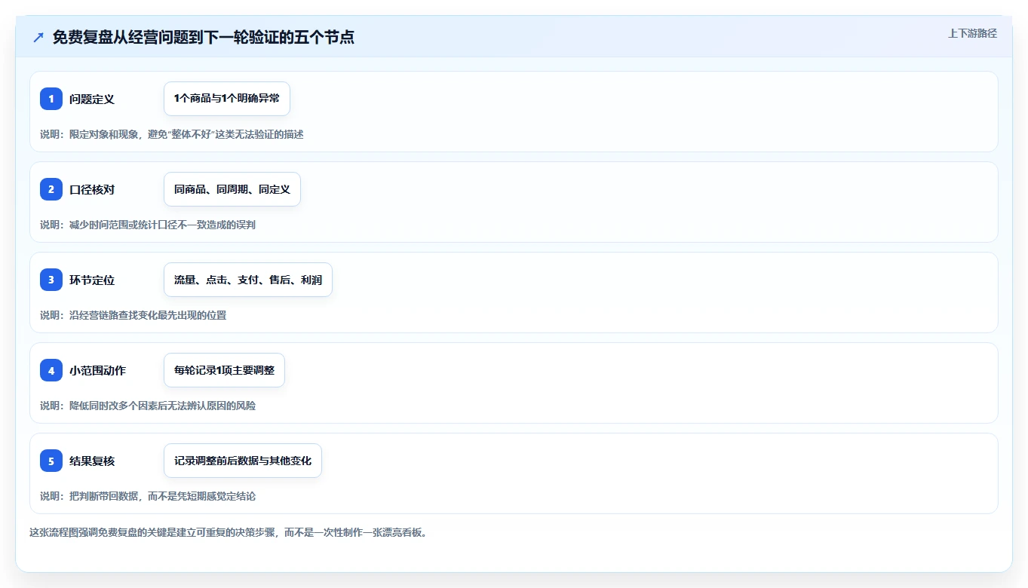Click the '上下游路径' label in header
Screen dimensions: 1028x588
tap(972, 33)
